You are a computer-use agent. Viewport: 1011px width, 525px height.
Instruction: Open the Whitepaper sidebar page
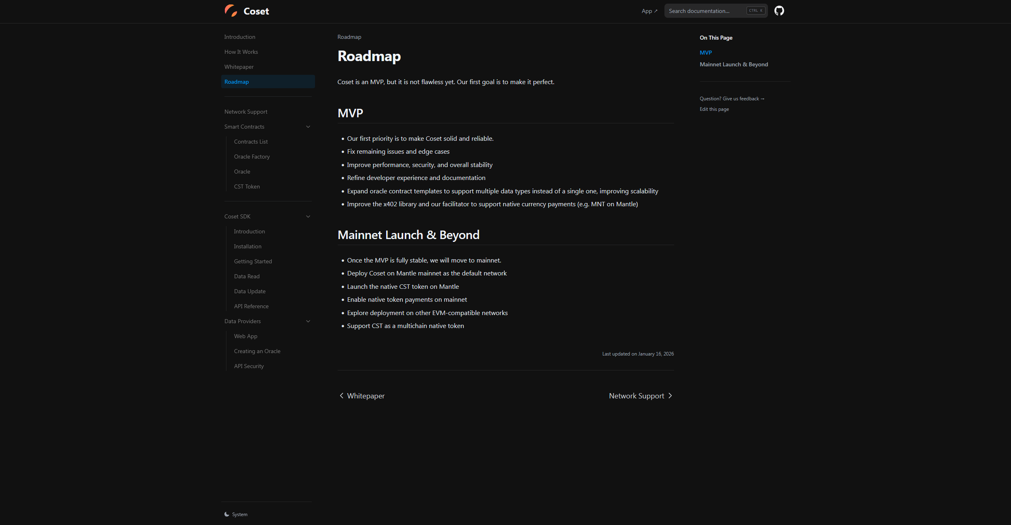pyautogui.click(x=239, y=67)
